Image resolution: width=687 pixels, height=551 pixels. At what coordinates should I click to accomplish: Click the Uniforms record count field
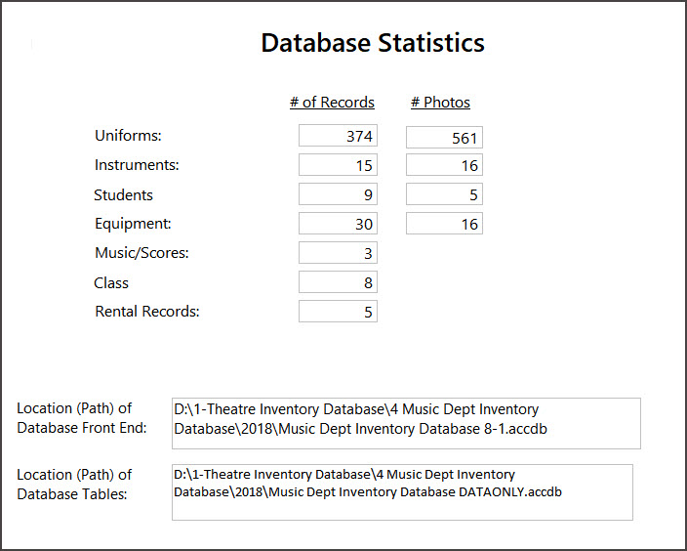pos(338,137)
